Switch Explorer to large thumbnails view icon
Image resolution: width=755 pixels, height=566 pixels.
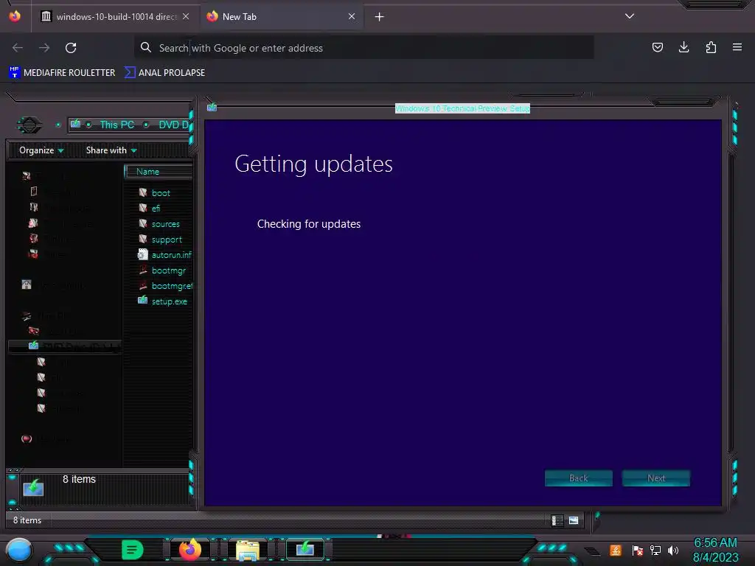tap(574, 520)
